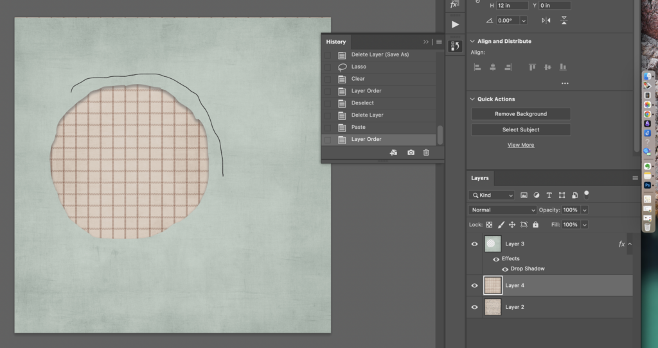Image resolution: width=658 pixels, height=348 pixels.
Task: Lock artboard nesting icon
Action: 524,225
